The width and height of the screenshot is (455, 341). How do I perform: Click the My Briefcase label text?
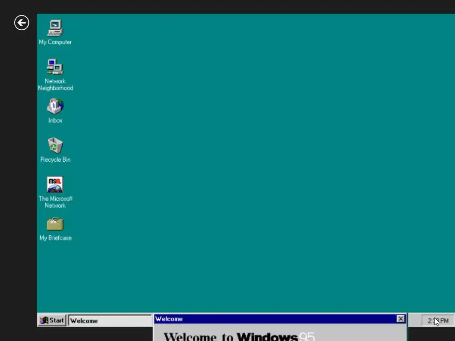pos(56,238)
